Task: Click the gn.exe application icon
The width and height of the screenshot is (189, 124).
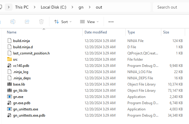Action: point(10,96)
